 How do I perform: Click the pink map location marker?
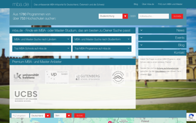click(x=110, y=122)
